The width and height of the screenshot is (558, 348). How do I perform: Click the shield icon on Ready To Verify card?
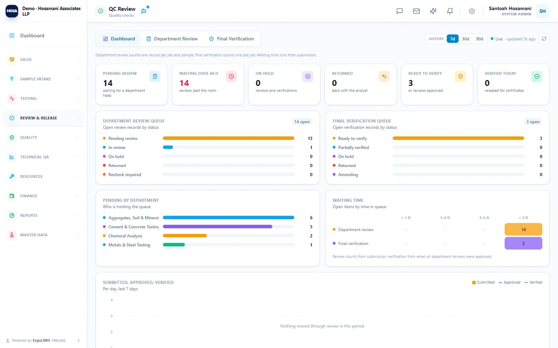460,76
